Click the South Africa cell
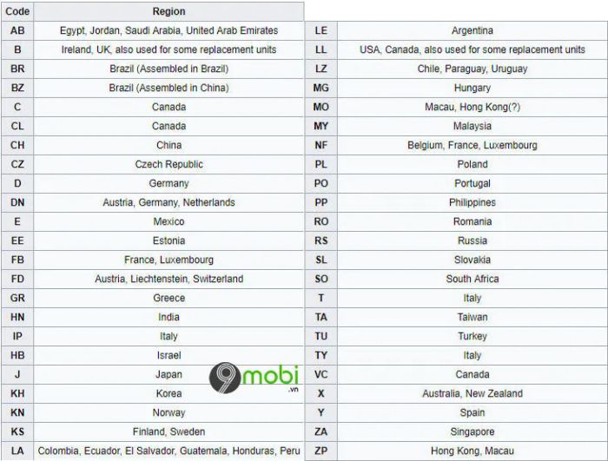608x461 pixels. [473, 279]
